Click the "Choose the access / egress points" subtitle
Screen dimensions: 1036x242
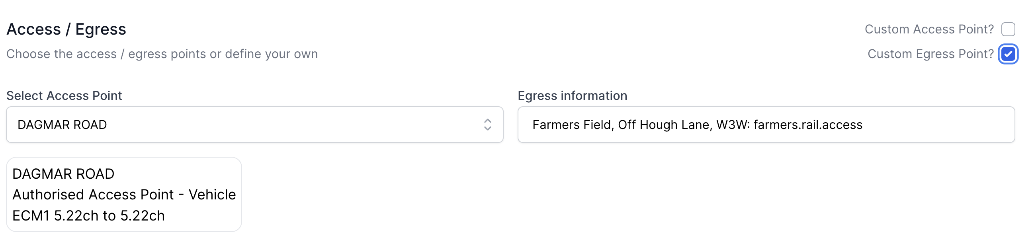tap(162, 54)
